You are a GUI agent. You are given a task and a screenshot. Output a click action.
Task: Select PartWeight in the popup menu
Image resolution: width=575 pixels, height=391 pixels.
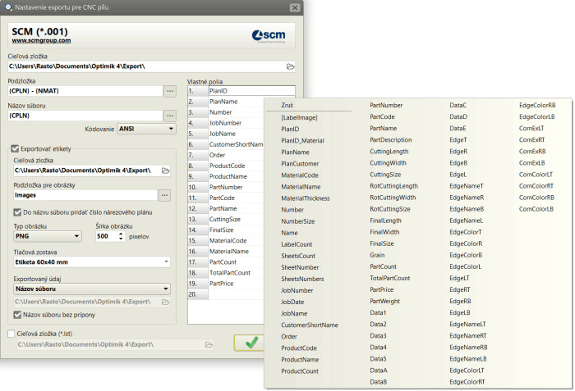point(384,302)
